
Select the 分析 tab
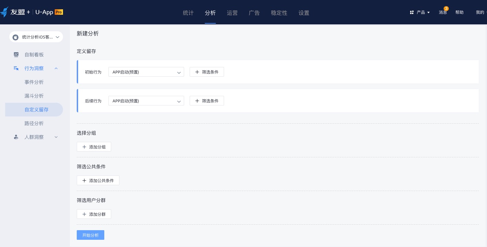click(210, 13)
